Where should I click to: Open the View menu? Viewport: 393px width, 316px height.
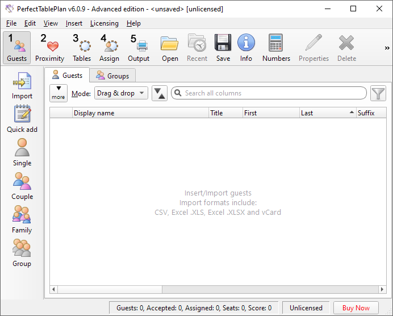click(51, 23)
